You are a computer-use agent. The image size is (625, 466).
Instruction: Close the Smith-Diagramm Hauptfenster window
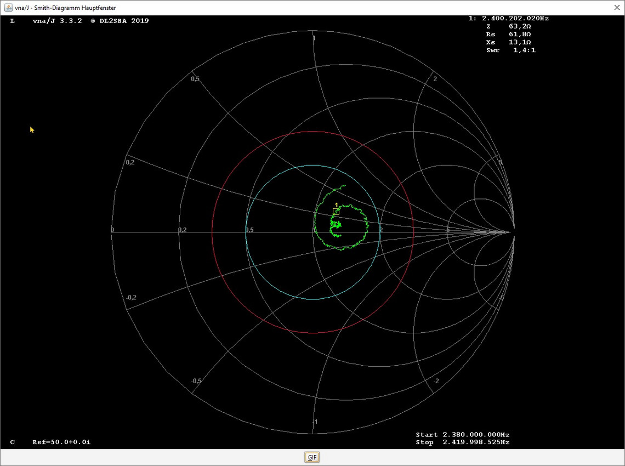tap(617, 8)
